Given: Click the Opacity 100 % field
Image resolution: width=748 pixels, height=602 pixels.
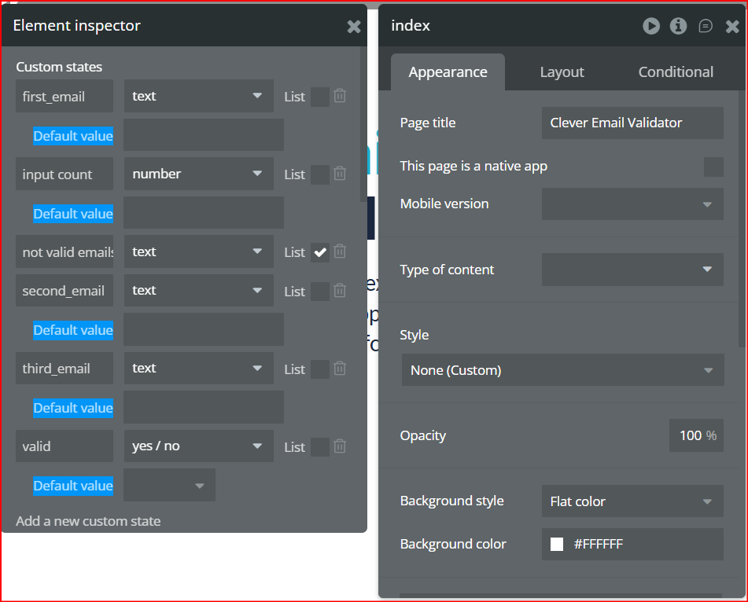Looking at the screenshot, I should [696, 435].
